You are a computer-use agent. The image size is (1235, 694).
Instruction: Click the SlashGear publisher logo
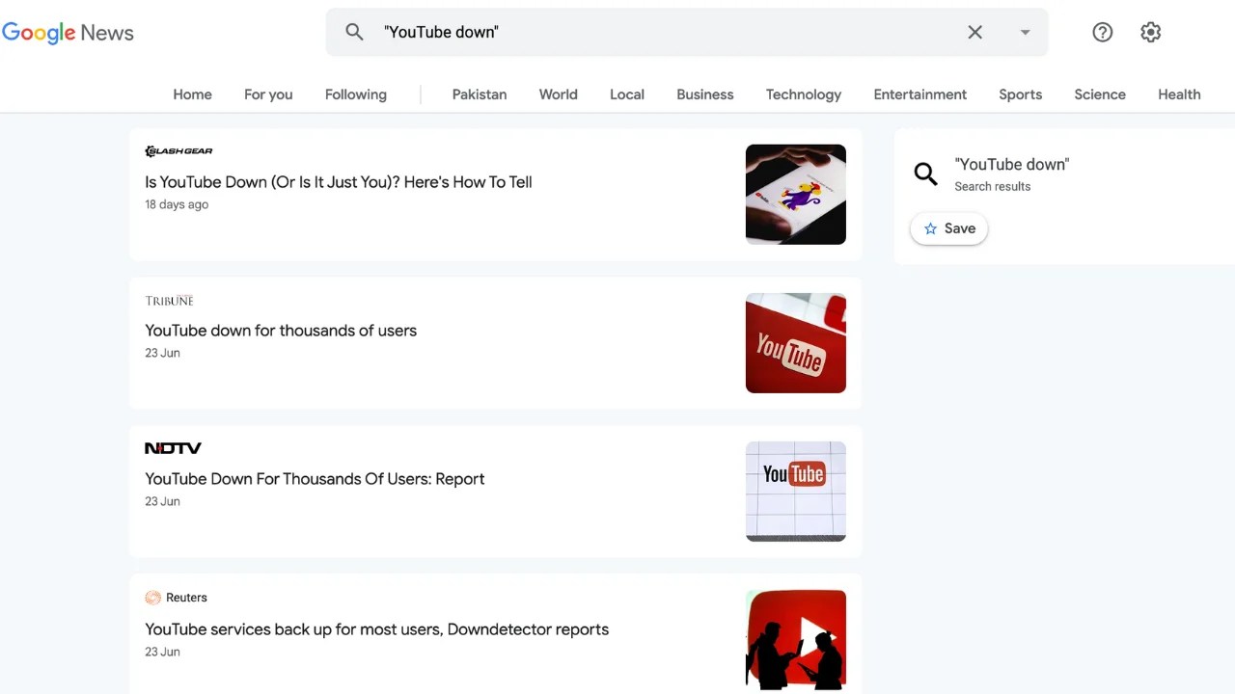pyautogui.click(x=178, y=150)
